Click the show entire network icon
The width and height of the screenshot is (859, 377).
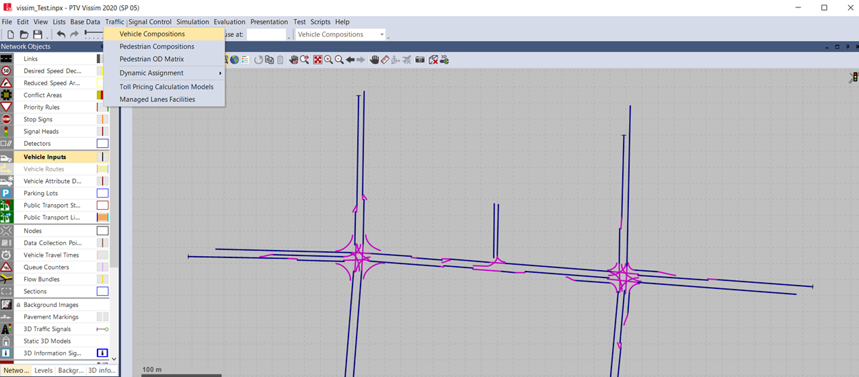tap(318, 60)
